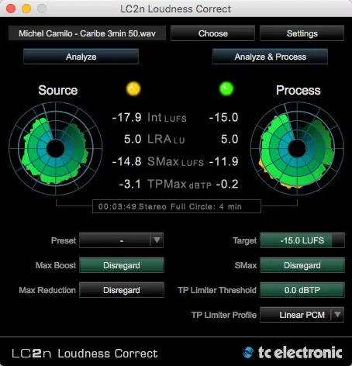
Task: Open the Preset dropdown arrow
Action: 157,240
